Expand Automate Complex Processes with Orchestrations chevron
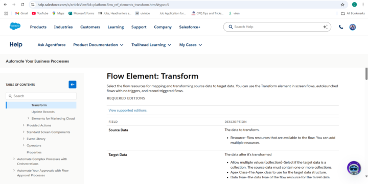Viewport: 368px width, 184px height. (14, 159)
